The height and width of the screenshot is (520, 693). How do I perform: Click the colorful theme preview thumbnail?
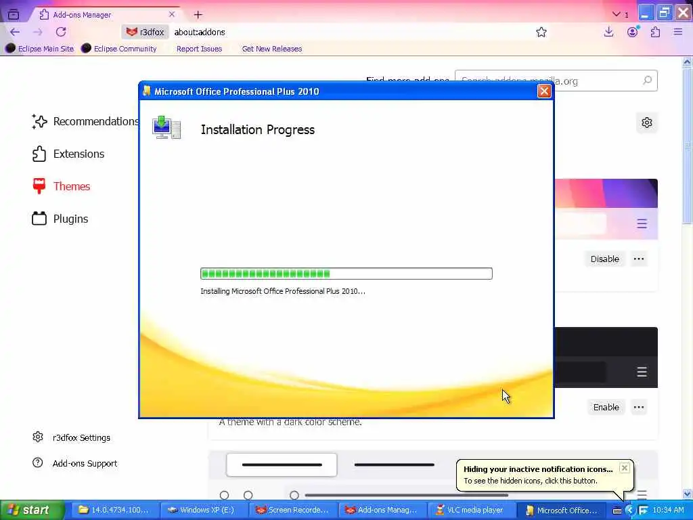tap(606, 209)
